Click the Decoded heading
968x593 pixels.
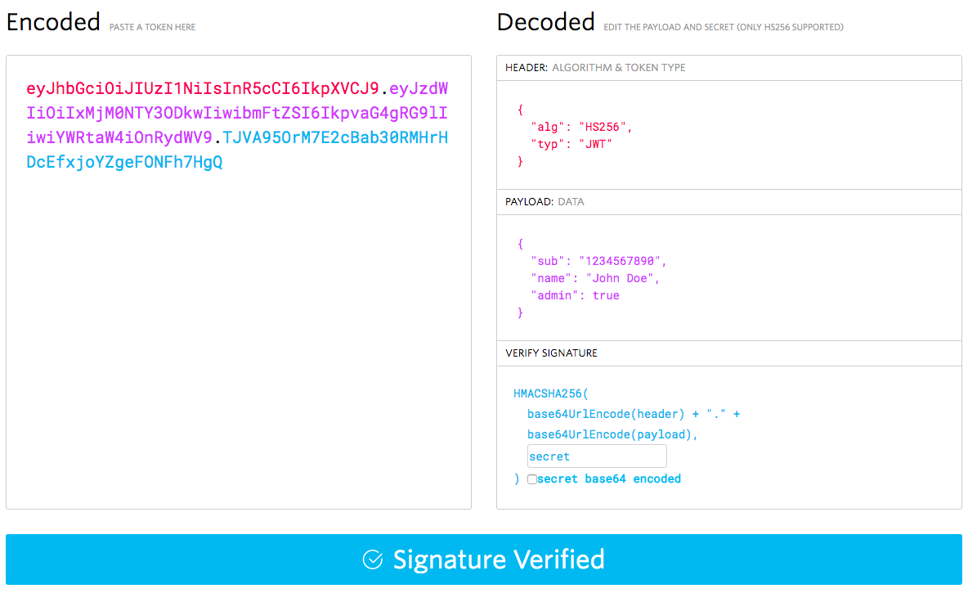[545, 22]
